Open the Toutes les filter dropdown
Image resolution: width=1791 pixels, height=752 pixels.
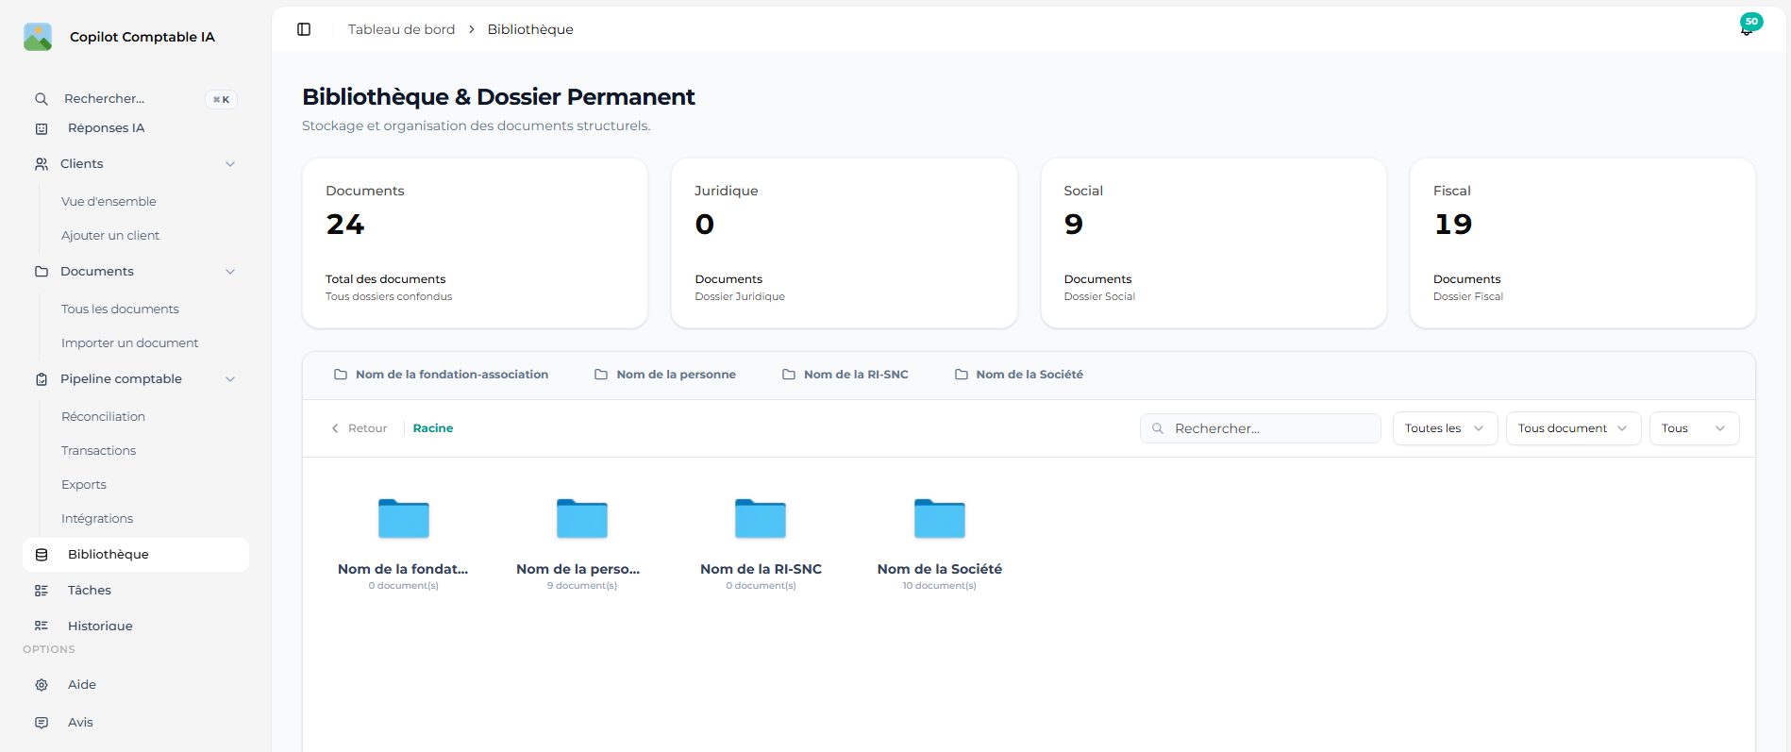pos(1444,428)
